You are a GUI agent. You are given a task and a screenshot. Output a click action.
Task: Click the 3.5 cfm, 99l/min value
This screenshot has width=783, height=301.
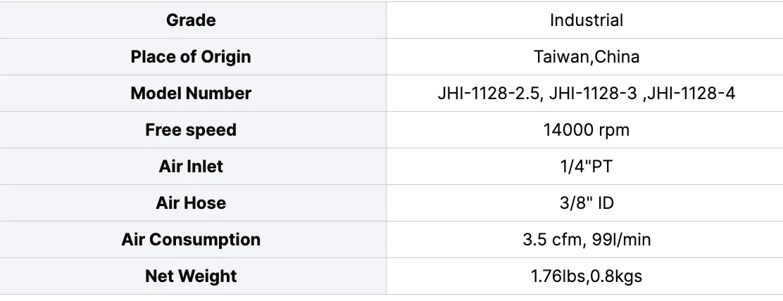pos(587,240)
